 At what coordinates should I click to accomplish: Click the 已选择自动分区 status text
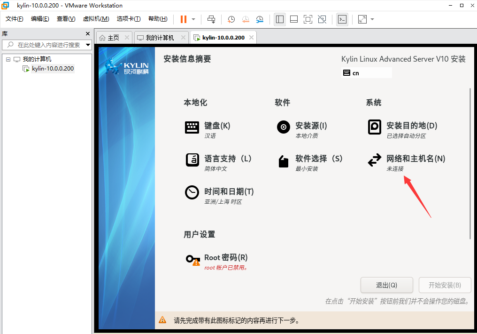pyautogui.click(x=406, y=135)
